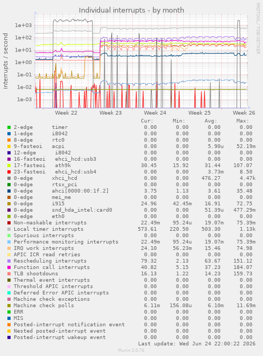Click the Function call interrupts max 184.07
This screenshot has width=263, height=356.
[243, 267]
